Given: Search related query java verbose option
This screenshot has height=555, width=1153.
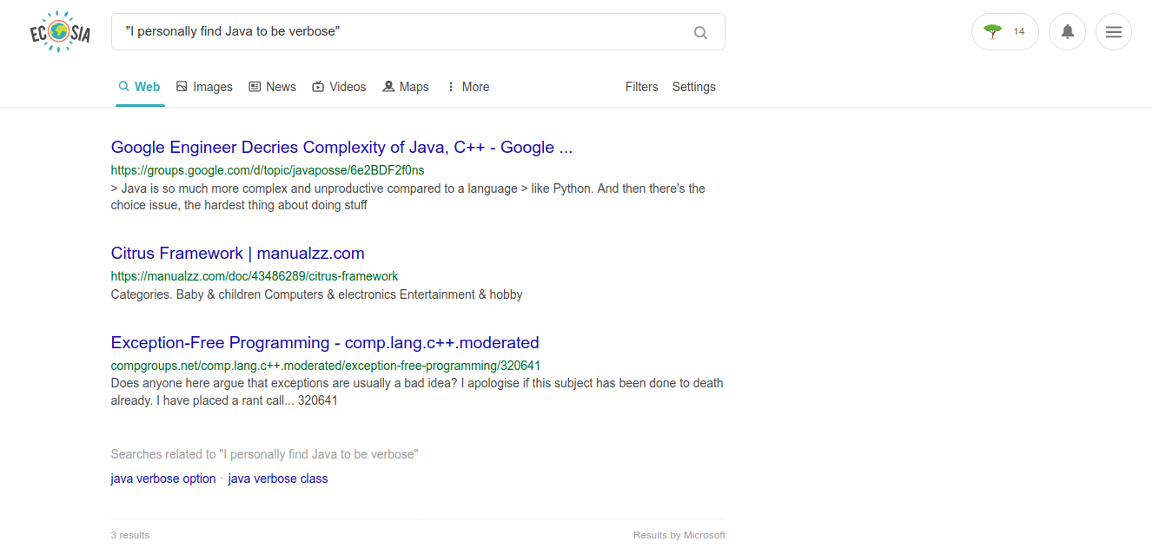Looking at the screenshot, I should 163,479.
